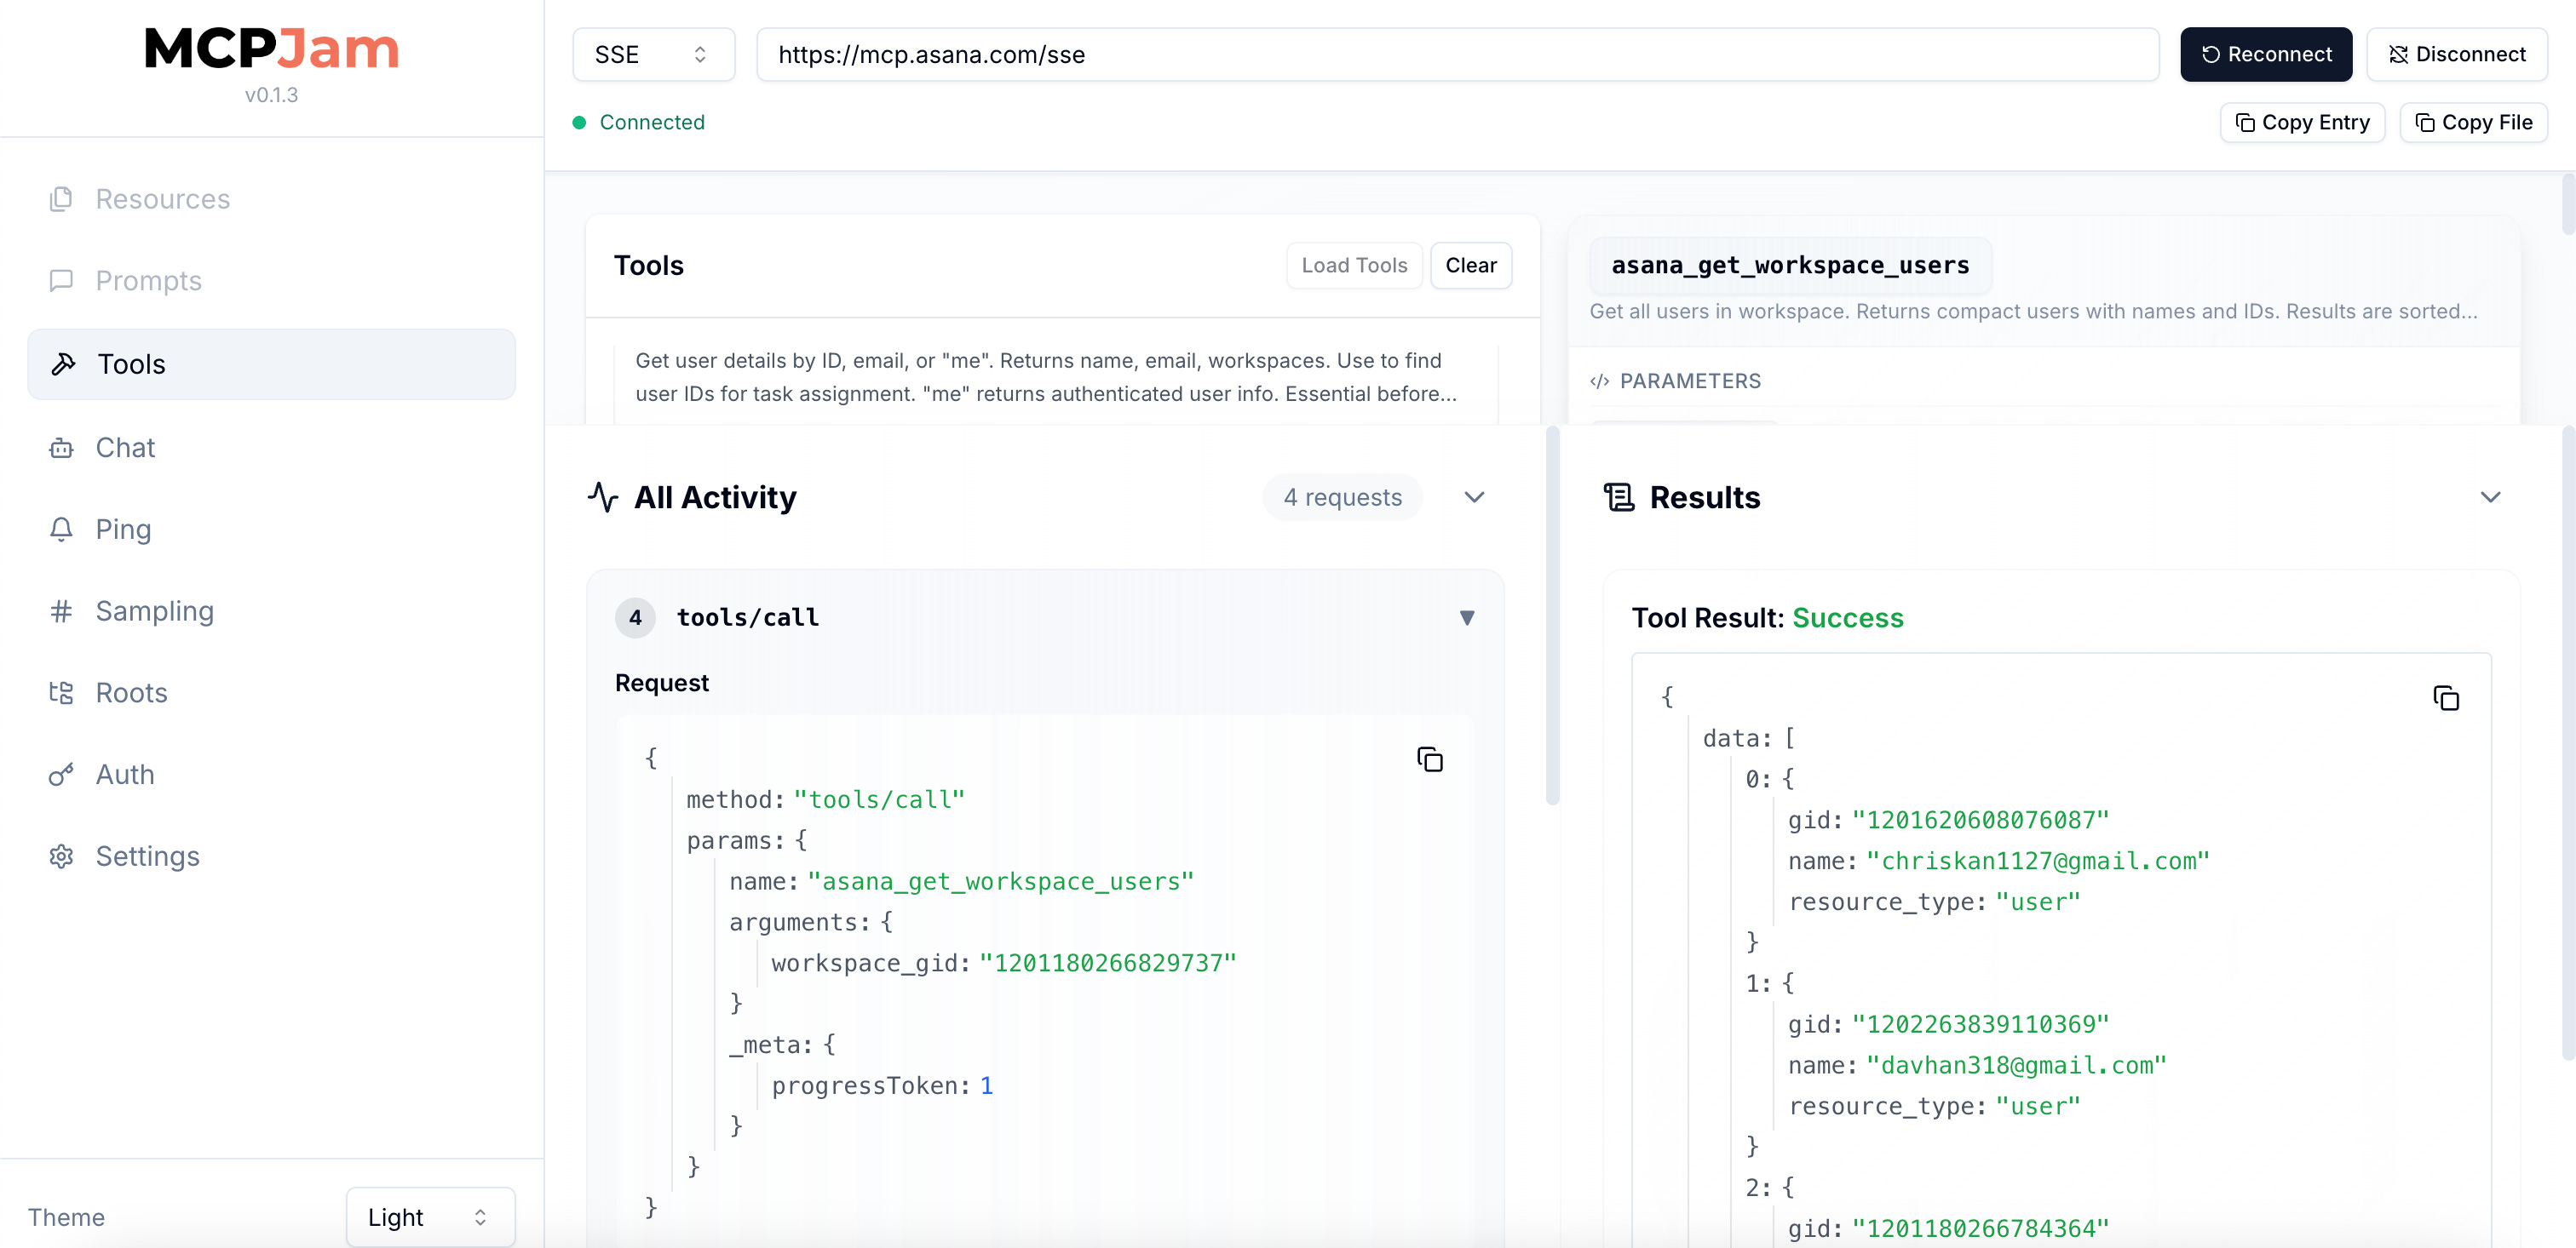Viewport: 2576px width, 1248px height.
Task: Click the Clear tools button
Action: pyautogui.click(x=1470, y=265)
